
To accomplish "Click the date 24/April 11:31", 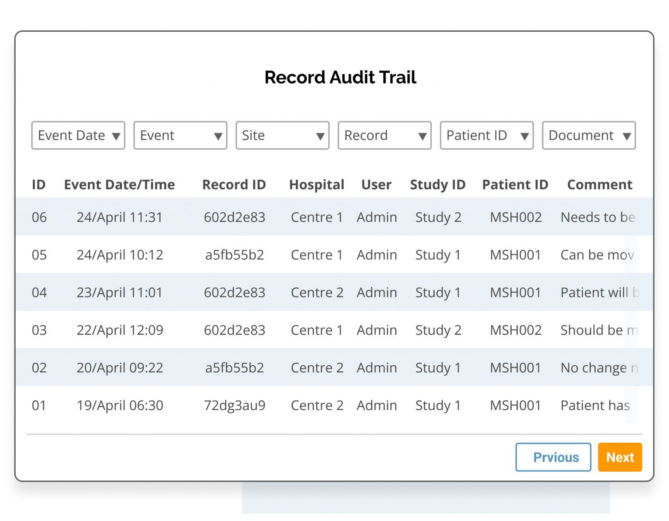I will 119,217.
